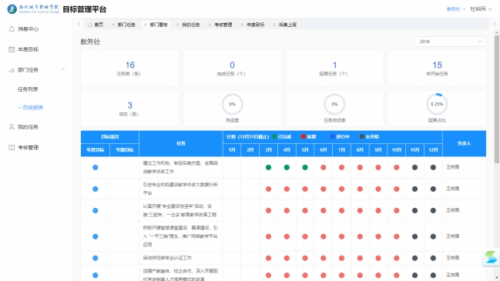The image size is (500, 281).
Task: Click the floating green-blue widget icon at bottom right
Action: (491, 257)
